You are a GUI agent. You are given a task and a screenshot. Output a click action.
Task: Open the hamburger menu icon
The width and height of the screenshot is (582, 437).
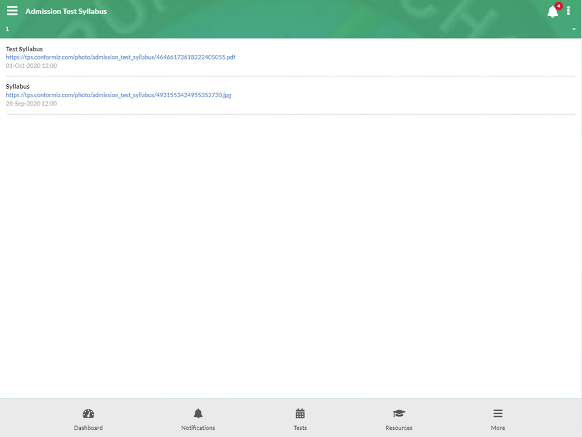click(x=12, y=10)
